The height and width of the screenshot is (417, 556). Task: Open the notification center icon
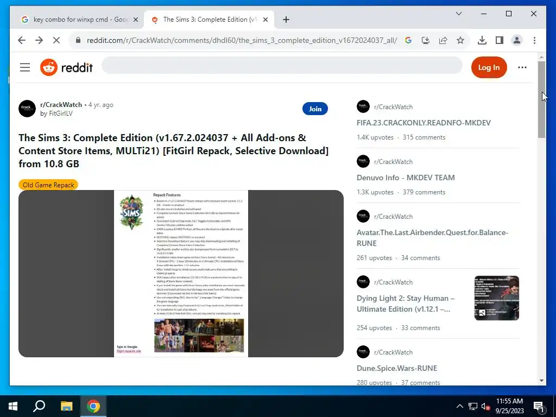tap(539, 406)
